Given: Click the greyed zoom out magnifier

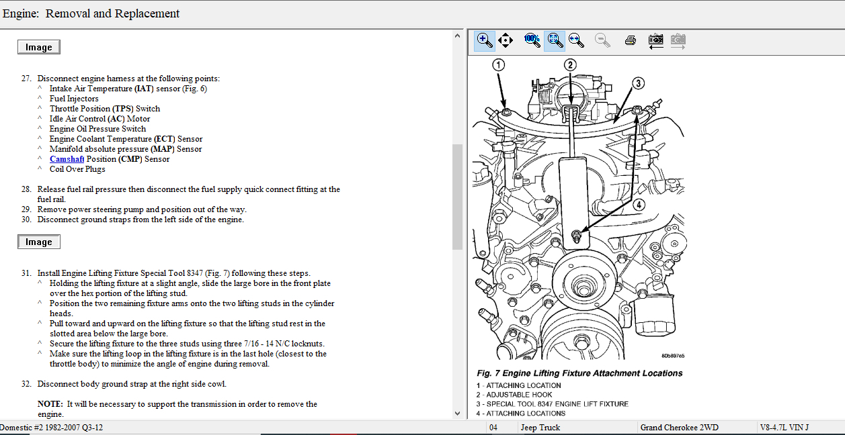Looking at the screenshot, I should pos(602,40).
